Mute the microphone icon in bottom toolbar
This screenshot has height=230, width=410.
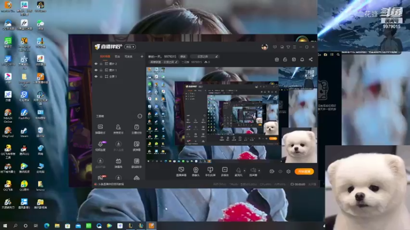pos(238,170)
